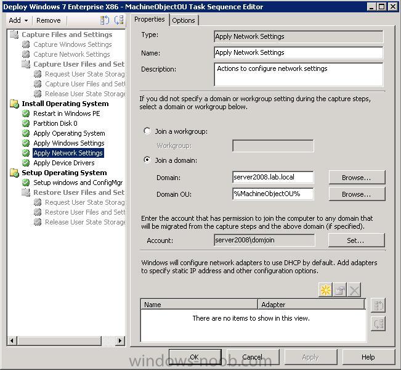This screenshot has width=401, height=370.
Task: Click green check icon beside Restart in Windows PE
Action: [26, 113]
